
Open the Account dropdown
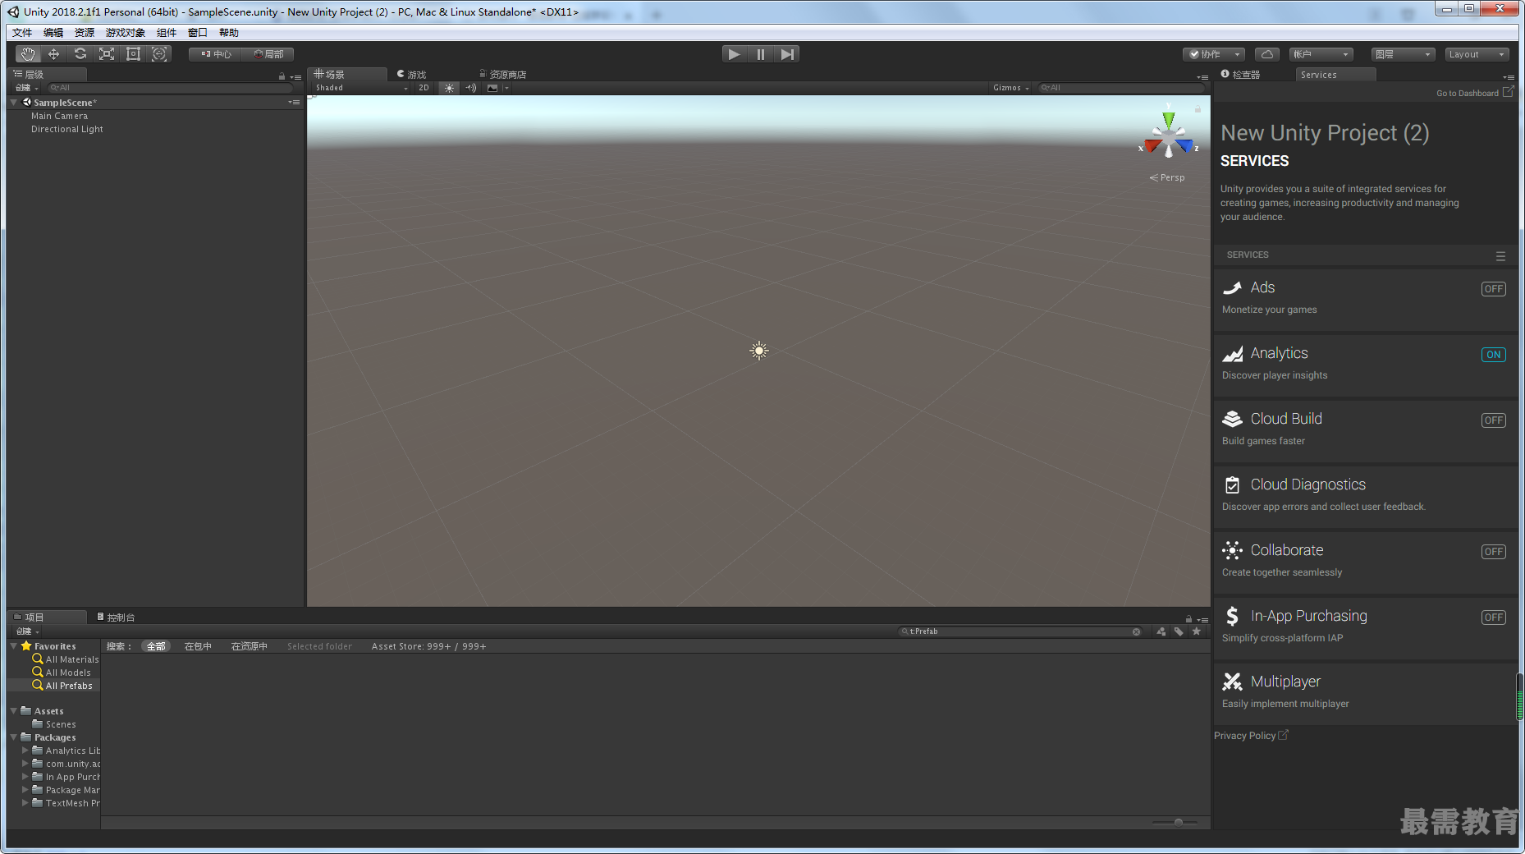(1321, 54)
